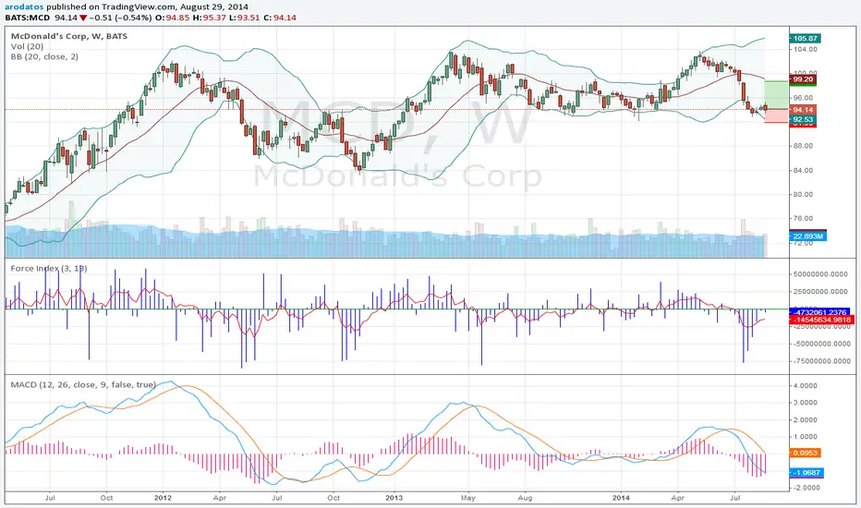Click the 50000000.0000 Force Index axis label
Viewport: 861px width, 508px height.
[822, 274]
